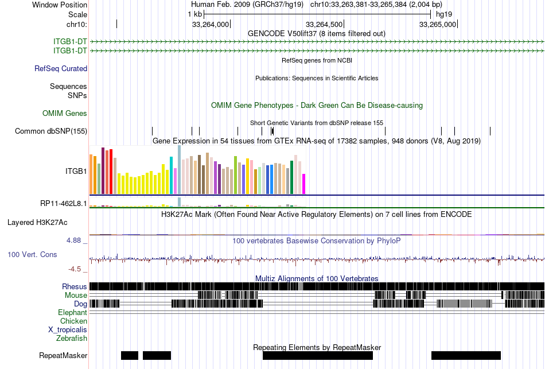
Task: Select the Scale label
Action: click(77, 14)
